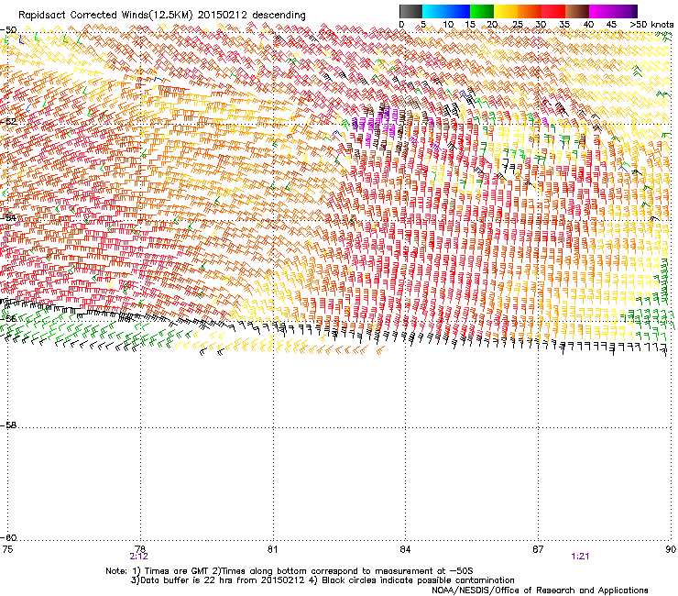The height and width of the screenshot is (596, 678).
Task: Click the 84 longitude axis label
Action: [405, 549]
